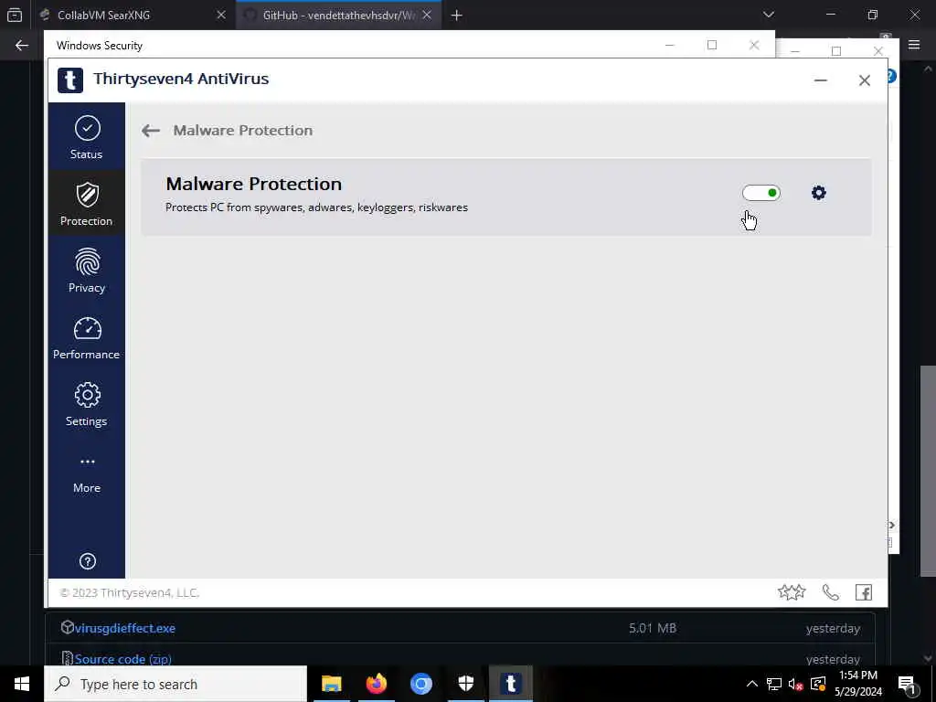The width and height of the screenshot is (936, 702).
Task: Close the CollabVM SearXNG tab
Action: pyautogui.click(x=221, y=15)
